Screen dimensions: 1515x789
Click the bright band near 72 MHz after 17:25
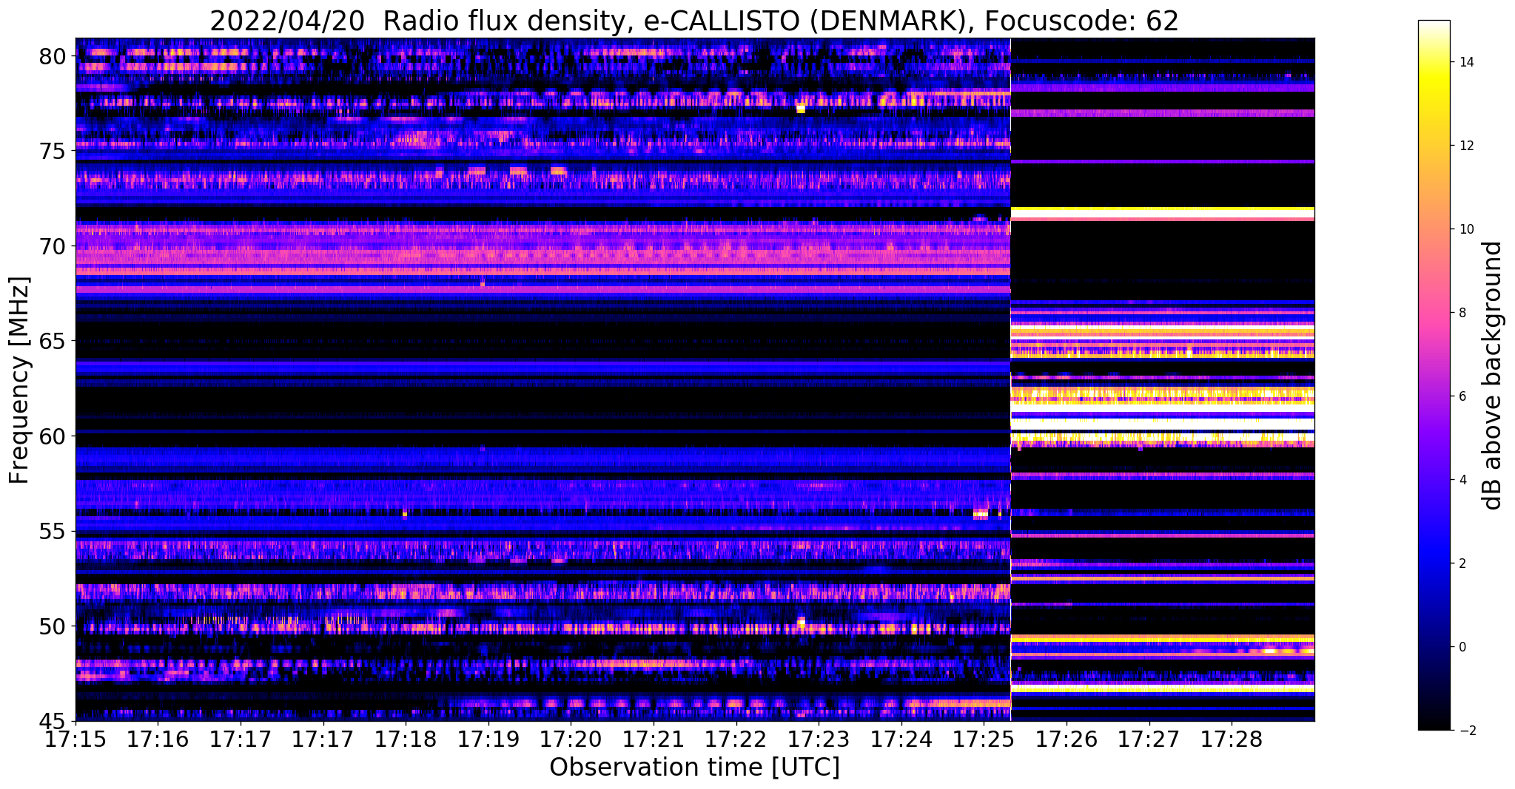[x=1163, y=214]
